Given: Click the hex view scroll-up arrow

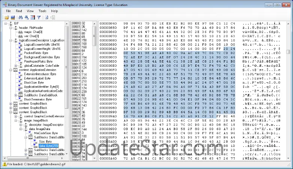Looking at the screenshot, I should pos(288,24).
